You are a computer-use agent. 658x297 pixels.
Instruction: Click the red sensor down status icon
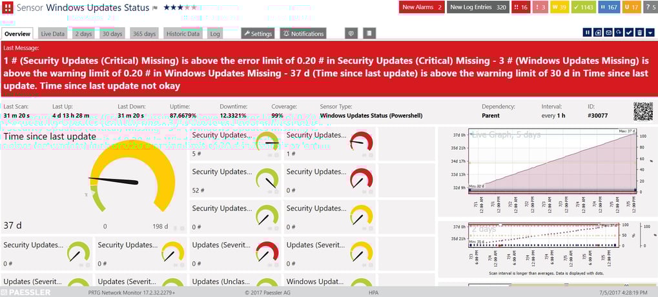(8, 8)
